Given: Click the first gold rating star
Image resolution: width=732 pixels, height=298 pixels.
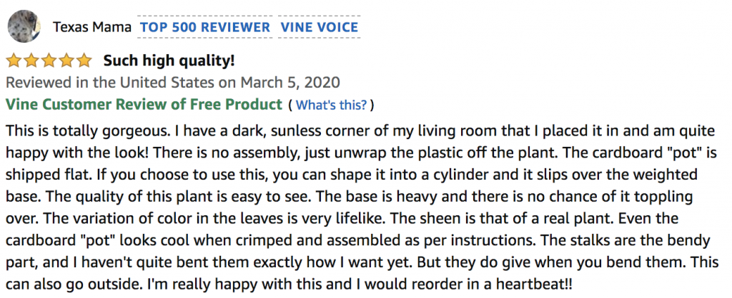Looking at the screenshot, I should [14, 61].
